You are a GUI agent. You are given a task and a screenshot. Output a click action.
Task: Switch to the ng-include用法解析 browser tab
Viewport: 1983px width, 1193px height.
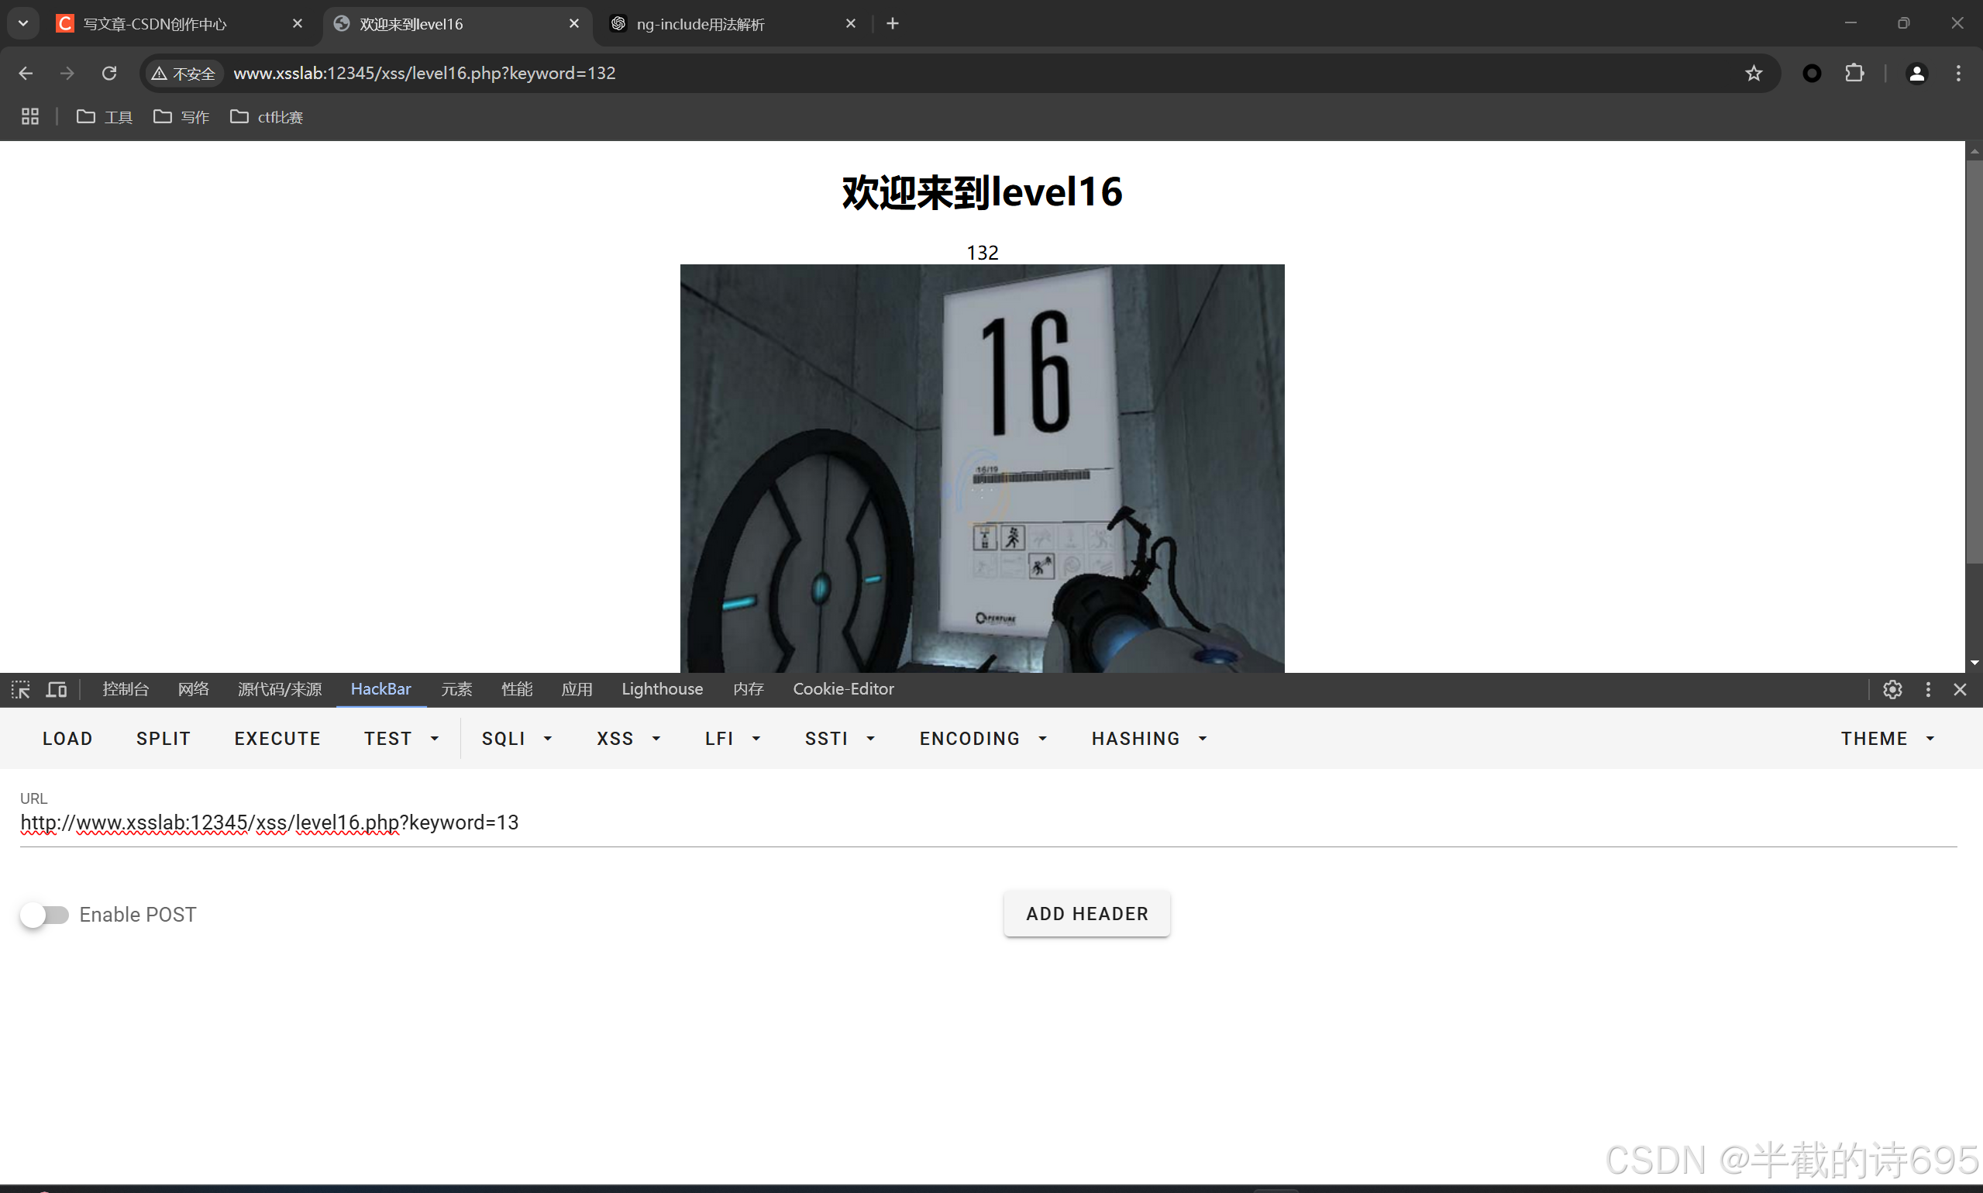700,24
